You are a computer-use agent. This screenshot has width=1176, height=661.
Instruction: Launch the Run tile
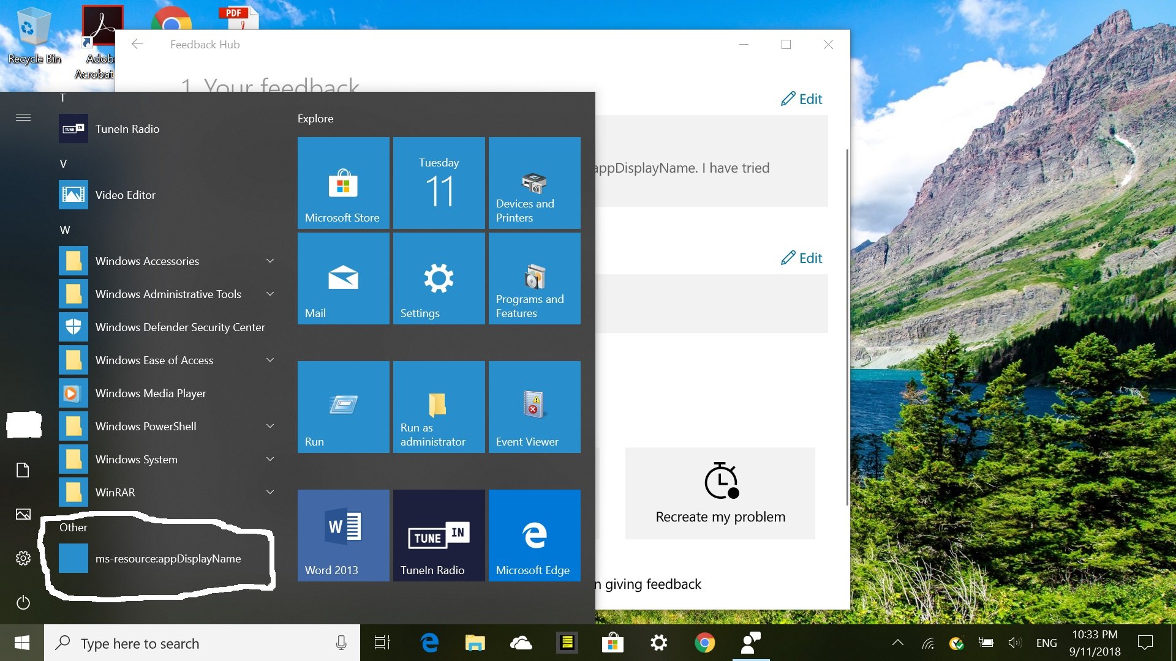(343, 407)
